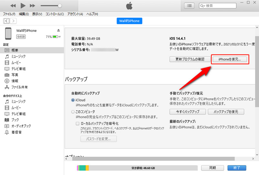Go back with the left navigation arrow

[6, 21]
